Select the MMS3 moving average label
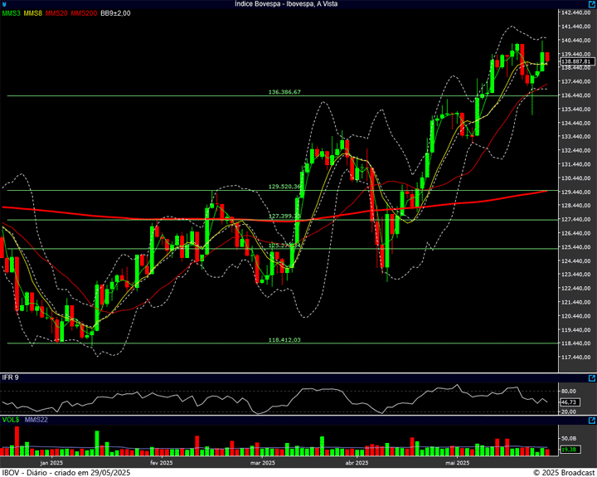Viewport: 597px width, 477px height. (x=11, y=13)
